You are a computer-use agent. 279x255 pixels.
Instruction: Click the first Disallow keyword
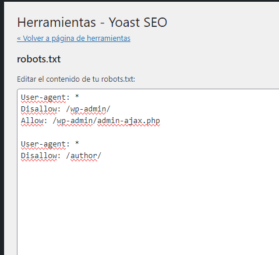click(x=39, y=109)
